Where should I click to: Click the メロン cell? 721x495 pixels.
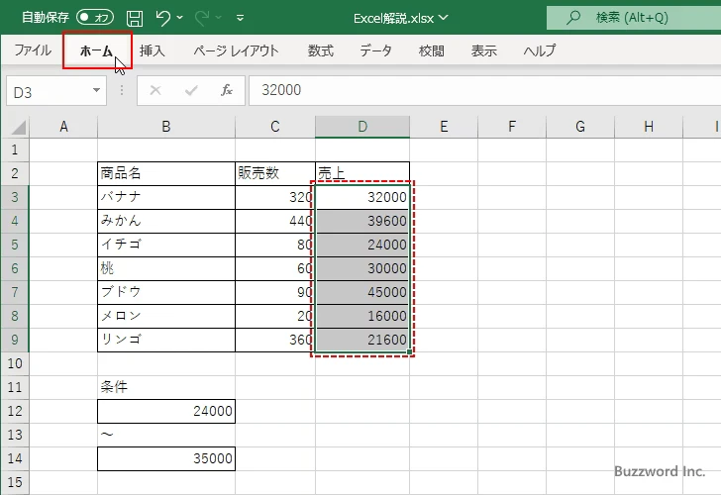[166, 316]
